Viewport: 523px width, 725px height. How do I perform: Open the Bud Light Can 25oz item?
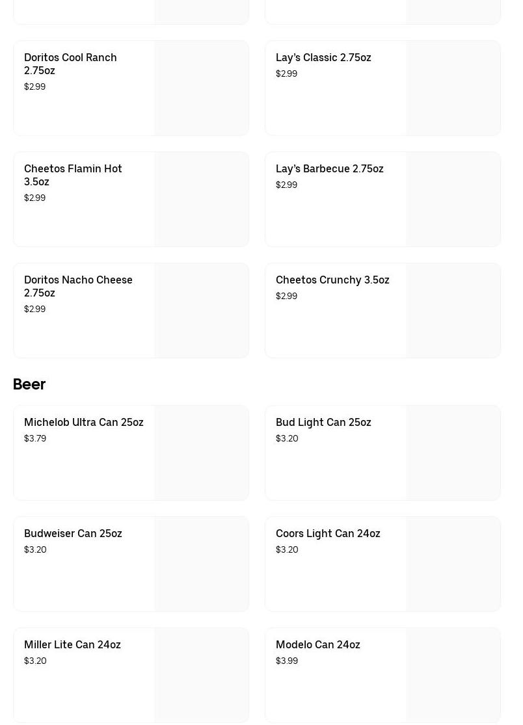tap(323, 423)
